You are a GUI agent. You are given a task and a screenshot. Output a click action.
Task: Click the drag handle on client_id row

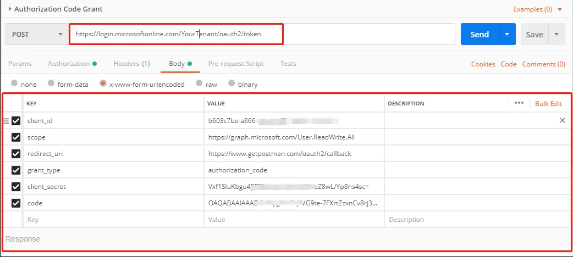(x=6, y=121)
